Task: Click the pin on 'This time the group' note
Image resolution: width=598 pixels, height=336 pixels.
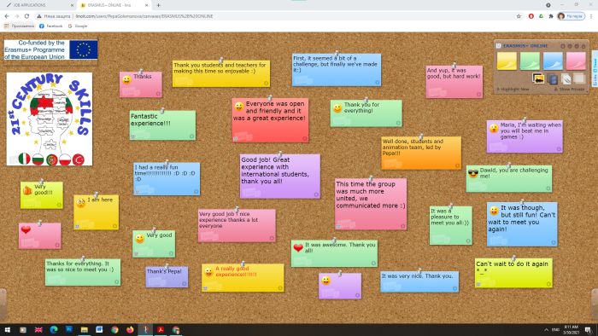Action: [x=370, y=178]
